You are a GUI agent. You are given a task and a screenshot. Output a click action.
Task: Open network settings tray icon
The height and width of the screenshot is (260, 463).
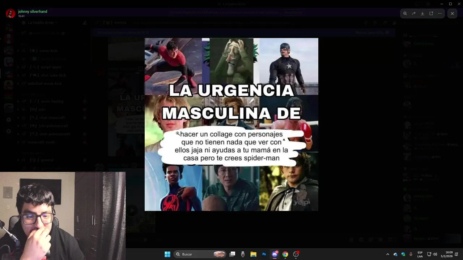[429, 254]
